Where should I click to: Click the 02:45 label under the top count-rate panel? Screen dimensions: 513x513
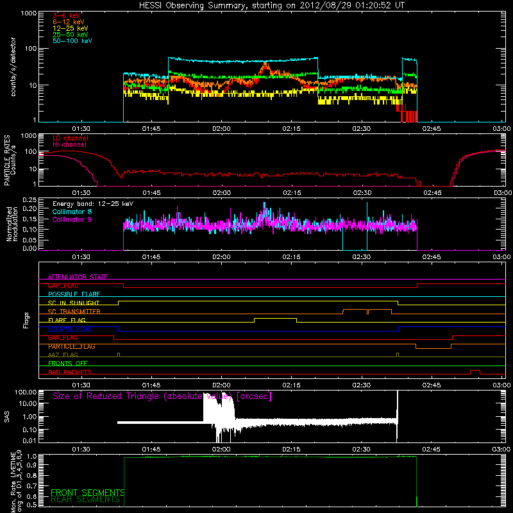pos(432,129)
